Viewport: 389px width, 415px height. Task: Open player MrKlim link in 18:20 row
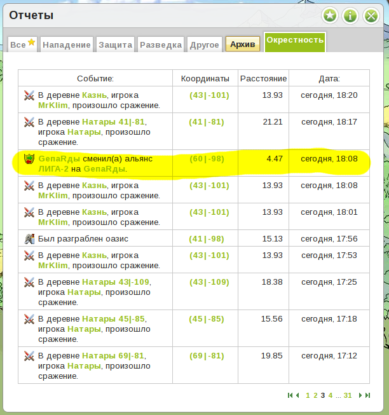click(53, 105)
